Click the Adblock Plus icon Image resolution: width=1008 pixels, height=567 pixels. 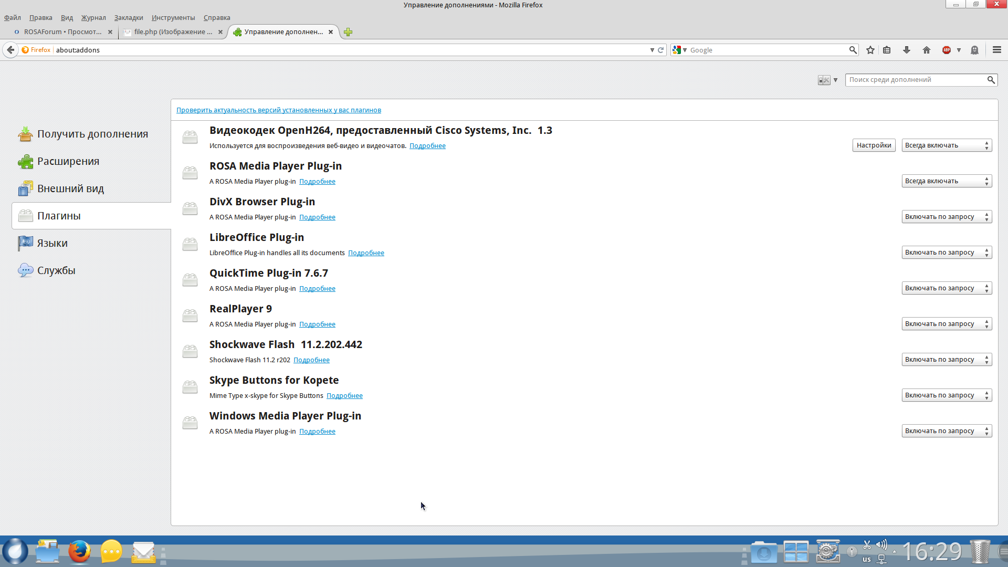(947, 50)
